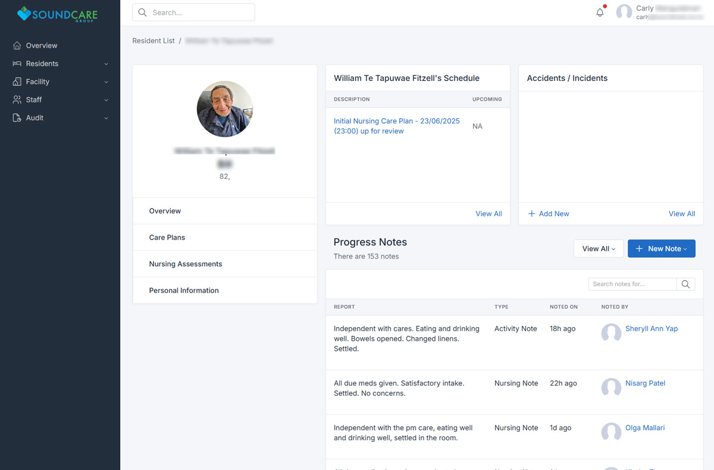The width and height of the screenshot is (714, 470).
Task: Switch to the Care Plans section
Action: tap(167, 238)
